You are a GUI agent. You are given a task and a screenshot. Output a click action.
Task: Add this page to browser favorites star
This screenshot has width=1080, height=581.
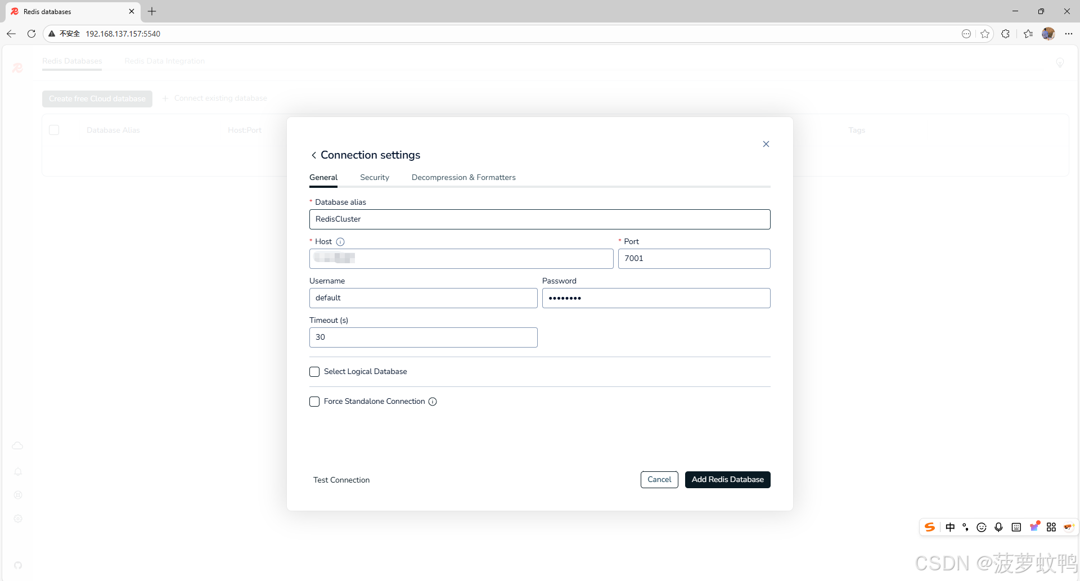pyautogui.click(x=985, y=34)
